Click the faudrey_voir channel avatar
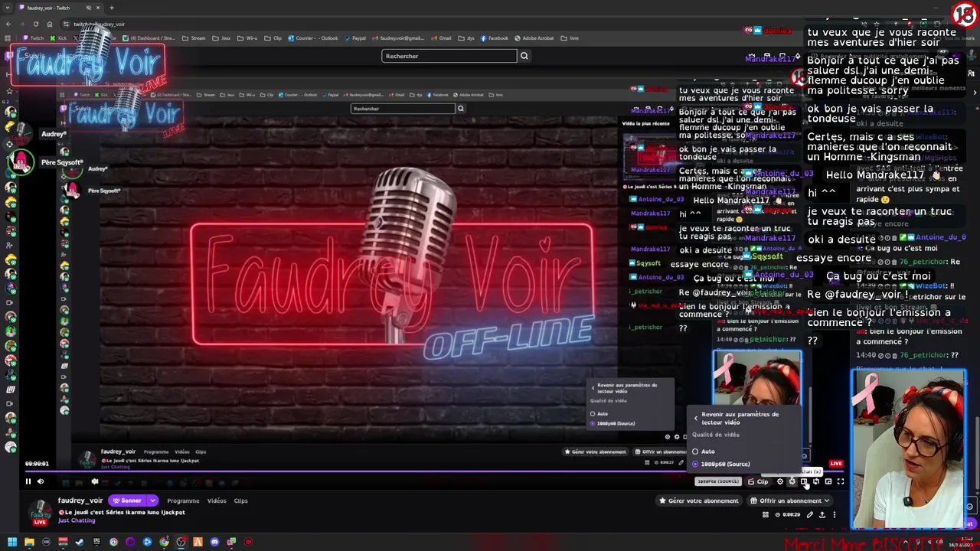980x551 pixels. coord(41,512)
